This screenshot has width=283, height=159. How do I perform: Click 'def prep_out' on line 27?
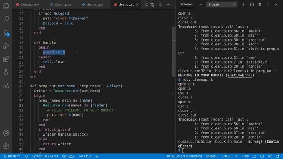coord(43,86)
